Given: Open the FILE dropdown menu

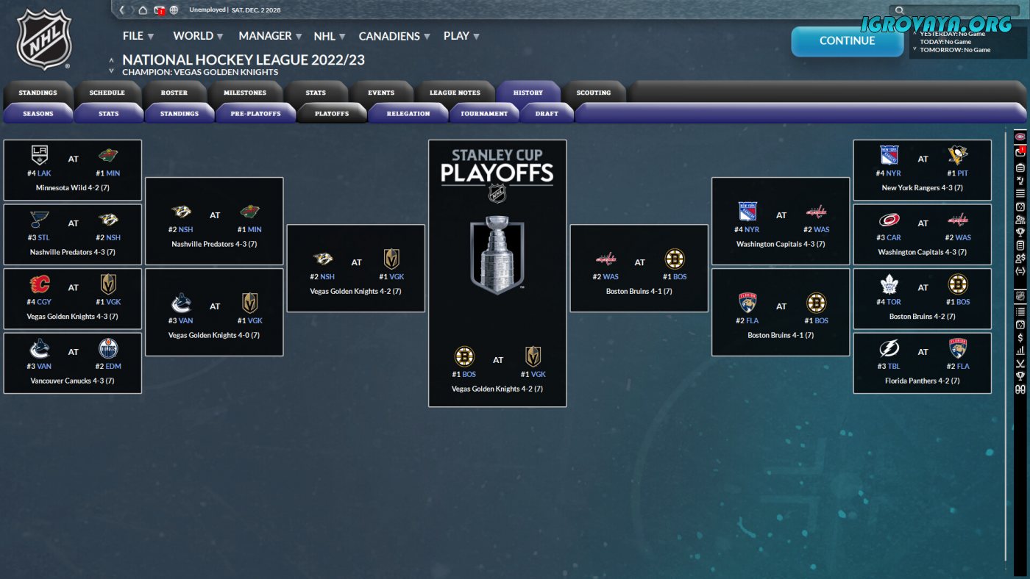Looking at the screenshot, I should click(138, 36).
